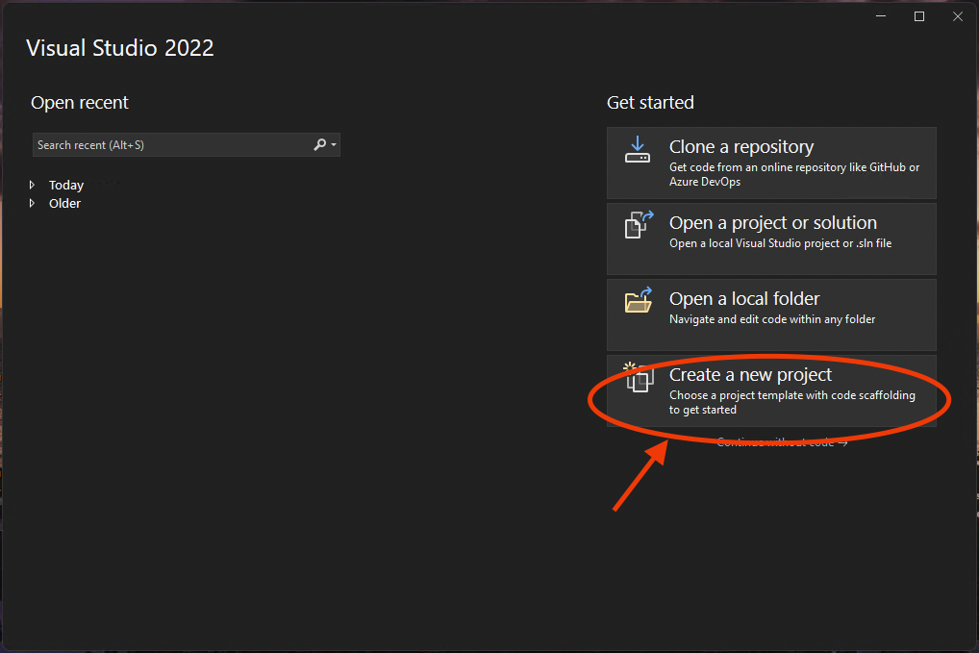This screenshot has height=653, width=979.
Task: Click the Open a local folder icon
Action: pyautogui.click(x=639, y=300)
